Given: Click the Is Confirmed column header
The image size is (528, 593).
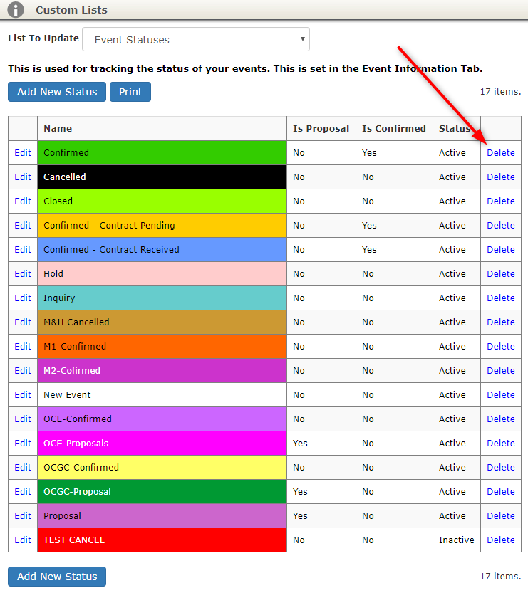Looking at the screenshot, I should pyautogui.click(x=394, y=129).
